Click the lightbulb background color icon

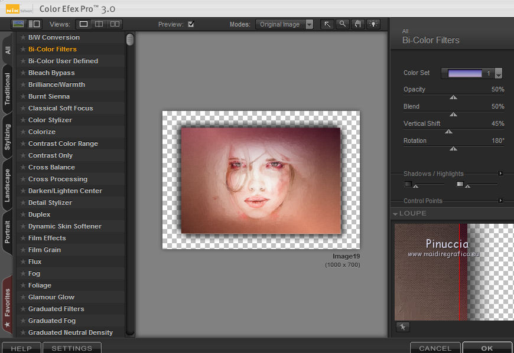click(373, 24)
